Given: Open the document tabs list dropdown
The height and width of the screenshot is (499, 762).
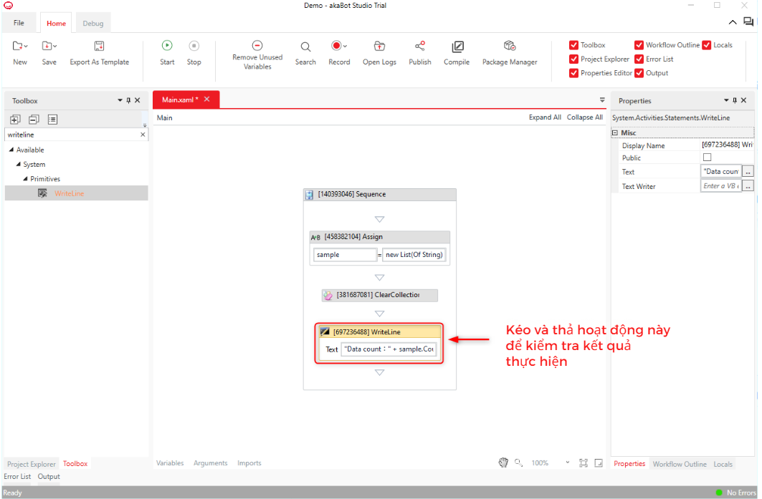Looking at the screenshot, I should click(x=602, y=100).
